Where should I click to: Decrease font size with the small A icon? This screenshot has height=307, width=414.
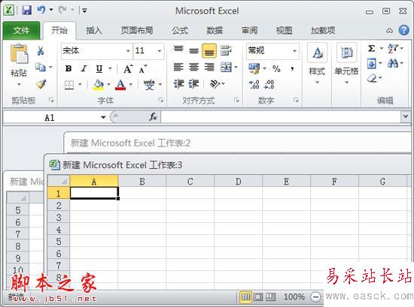tap(143, 69)
